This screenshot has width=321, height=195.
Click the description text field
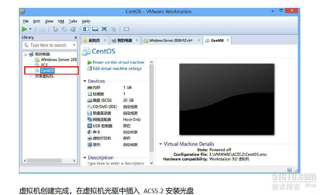pyautogui.click(x=116, y=163)
